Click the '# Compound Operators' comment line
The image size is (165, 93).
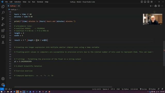point(34,76)
